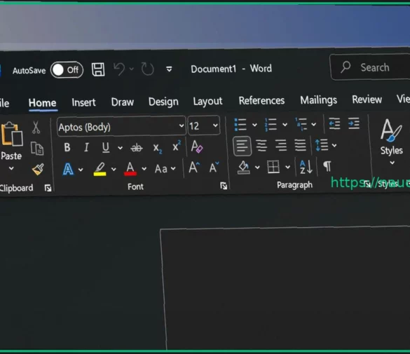Image resolution: width=410 pixels, height=354 pixels.
Task: Apply paragraph shading paint bucket
Action: click(244, 168)
